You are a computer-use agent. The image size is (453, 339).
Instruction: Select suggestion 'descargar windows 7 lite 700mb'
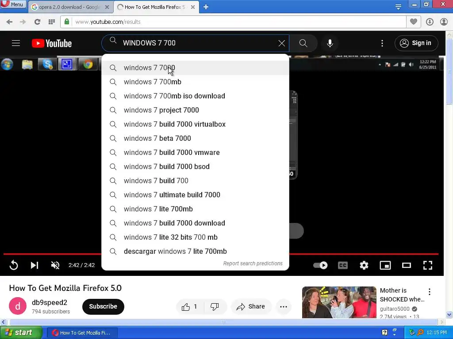[195, 251]
